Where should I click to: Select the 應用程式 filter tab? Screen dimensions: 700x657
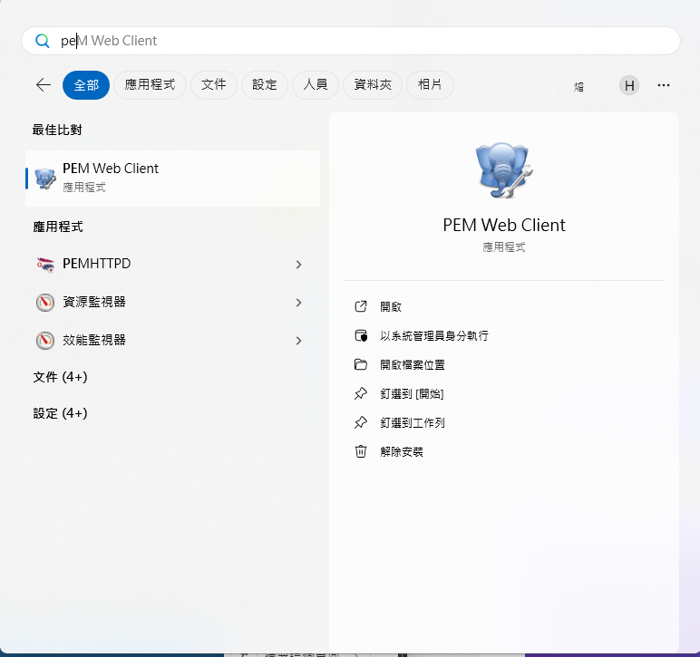click(150, 85)
